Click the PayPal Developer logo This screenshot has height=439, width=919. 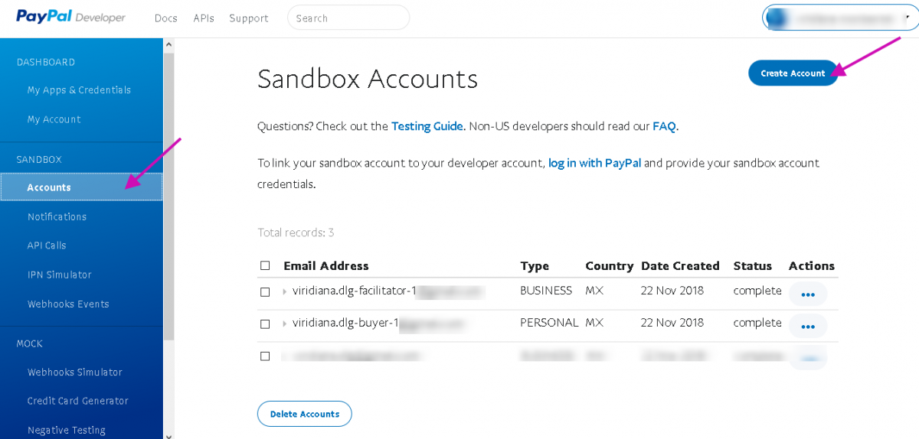coord(70,17)
